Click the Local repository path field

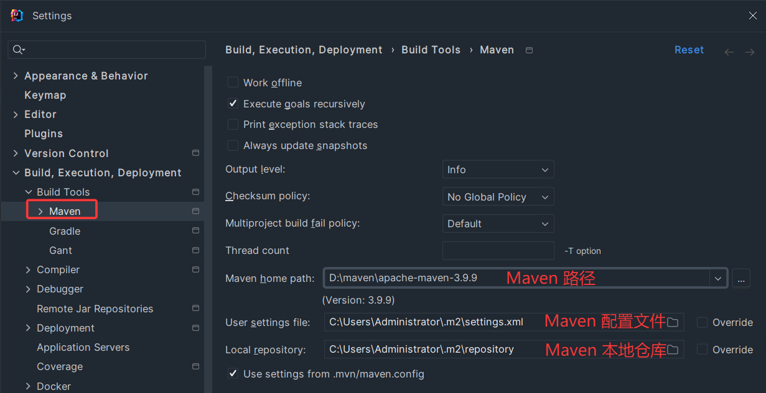tap(504, 350)
